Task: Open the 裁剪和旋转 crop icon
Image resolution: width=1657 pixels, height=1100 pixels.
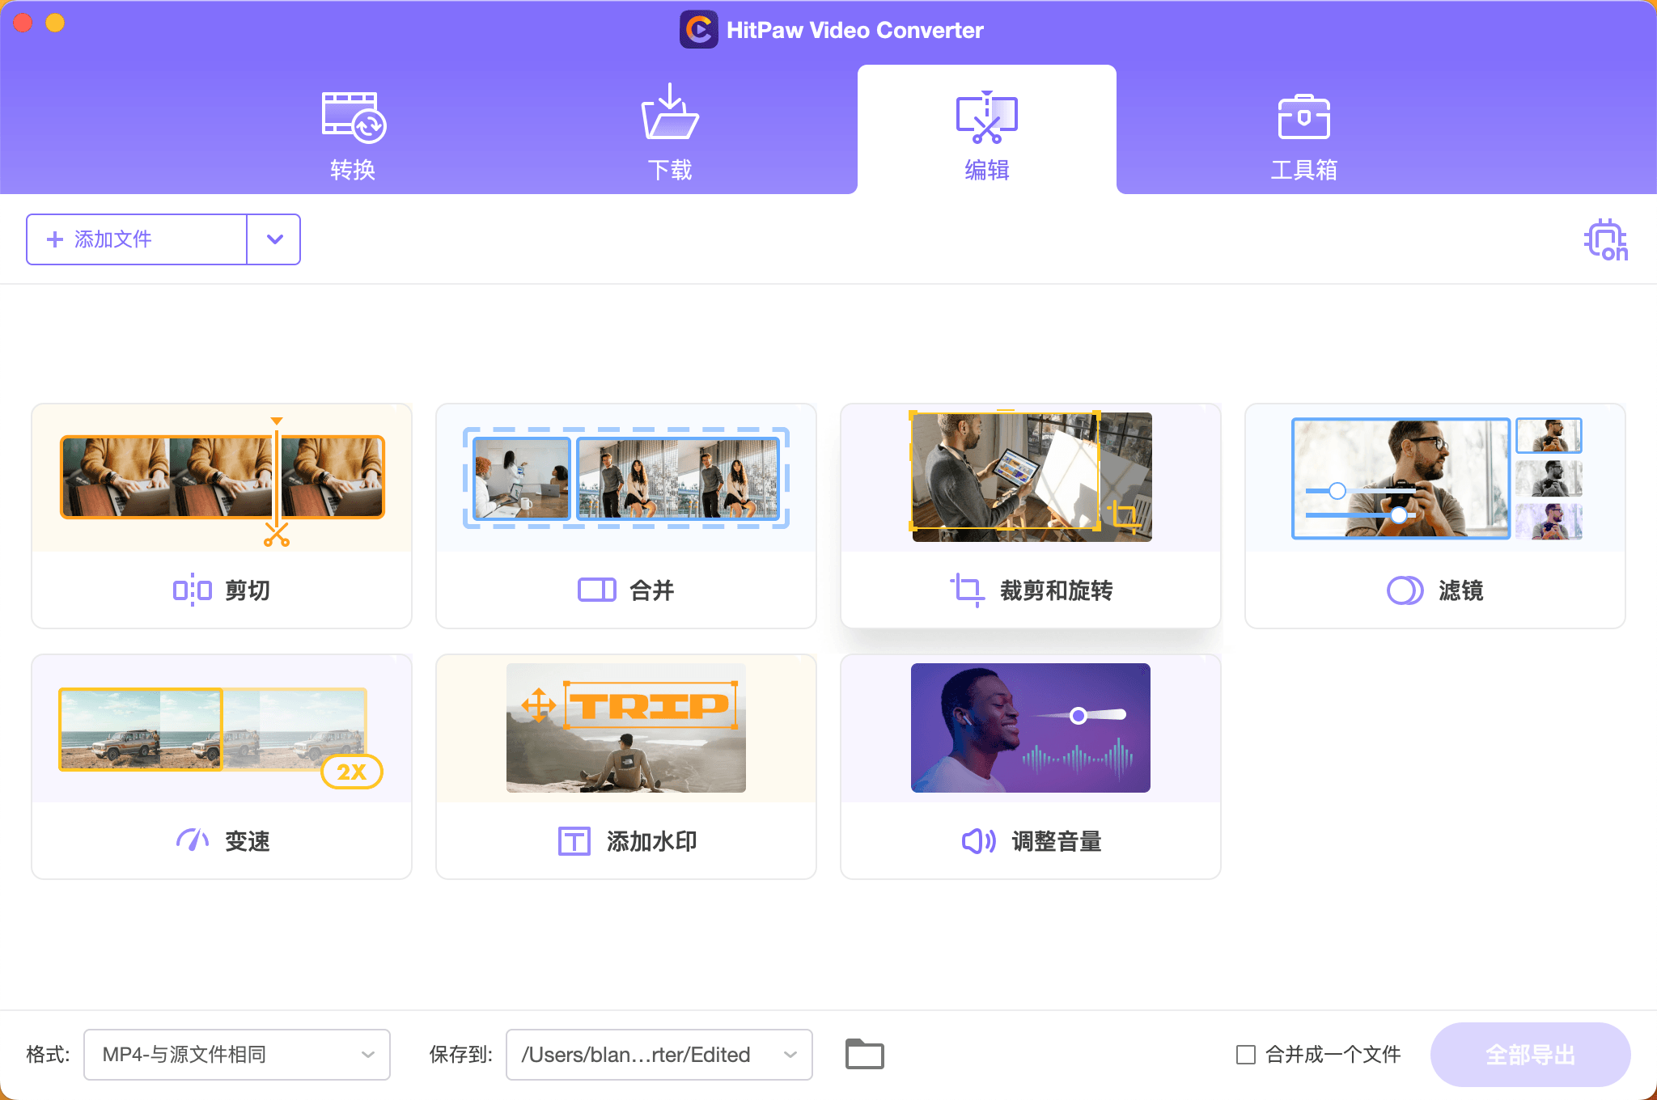Action: [x=967, y=590]
